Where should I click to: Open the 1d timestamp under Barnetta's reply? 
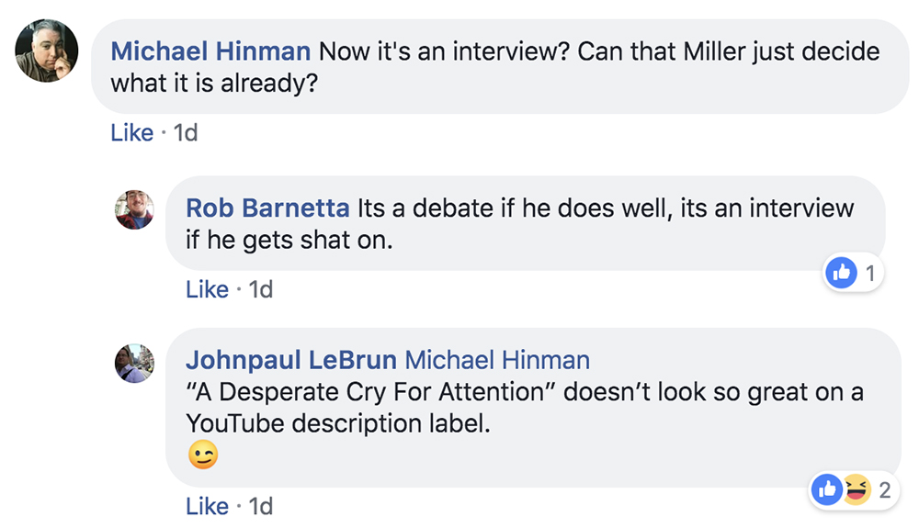pos(261,289)
